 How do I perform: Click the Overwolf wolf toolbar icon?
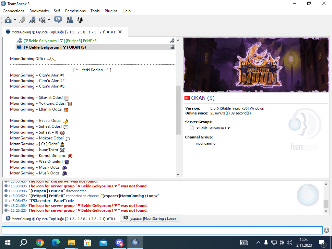point(80,20)
